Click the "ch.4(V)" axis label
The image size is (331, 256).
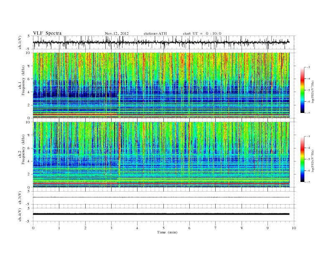pyautogui.click(x=20, y=215)
